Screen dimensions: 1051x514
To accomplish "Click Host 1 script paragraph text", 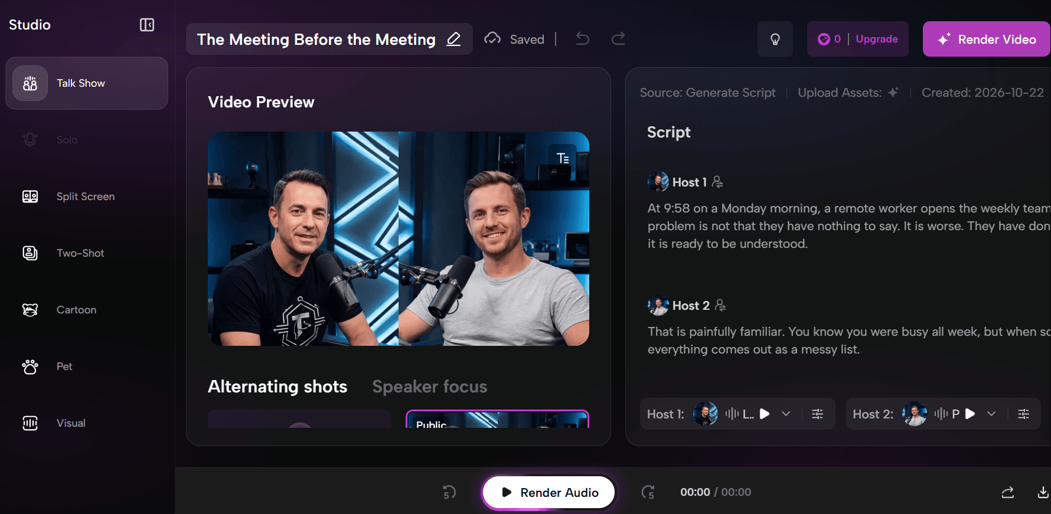I will tap(848, 226).
